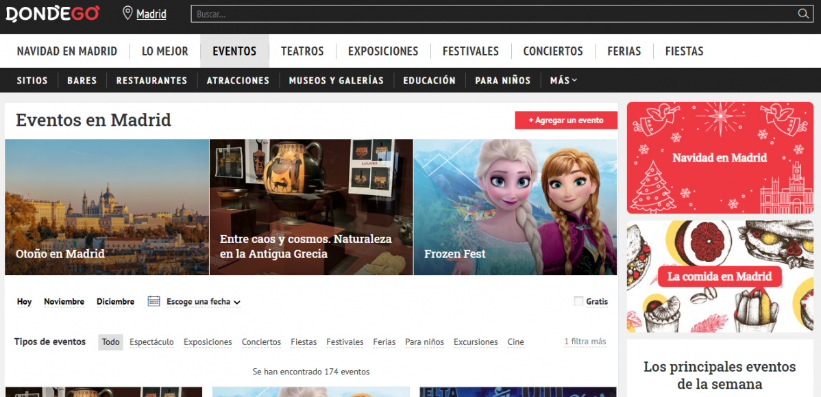Click the Los principales eventos de la semana heading

[x=720, y=375]
